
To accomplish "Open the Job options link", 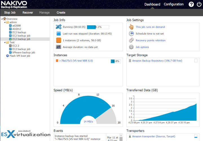I will click(x=142, y=47).
